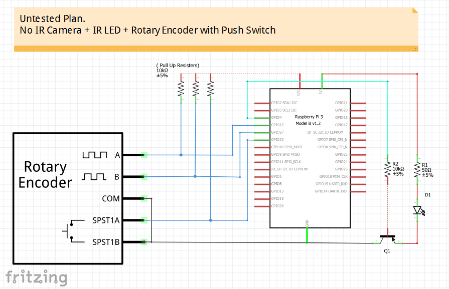Click the "GPIO7 SPI0_CE1_N" pin label
Image resolution: width=449 pixels, height=289 pixels.
pyautogui.click(x=333, y=140)
